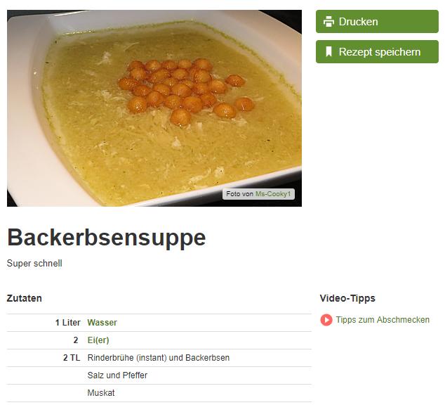Click the 2 TL quantity label
445x405 pixels.
(x=72, y=358)
